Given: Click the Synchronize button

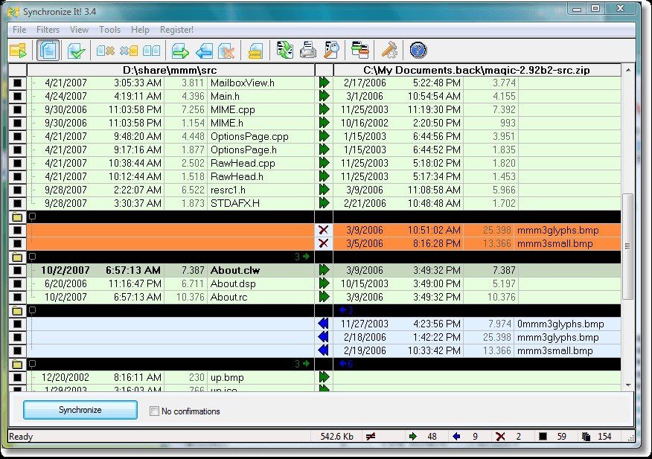Looking at the screenshot, I should click(x=80, y=410).
